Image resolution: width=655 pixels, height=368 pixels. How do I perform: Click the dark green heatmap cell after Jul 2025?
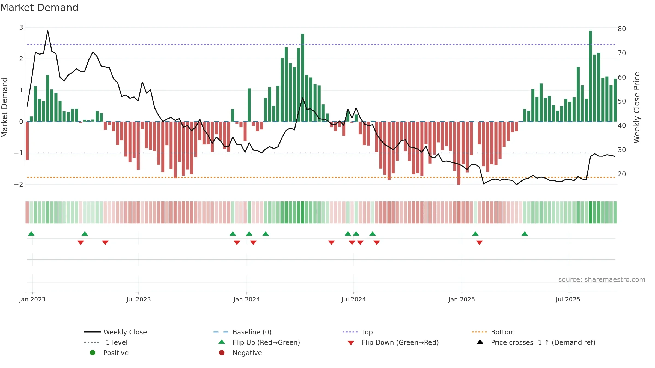click(x=591, y=212)
